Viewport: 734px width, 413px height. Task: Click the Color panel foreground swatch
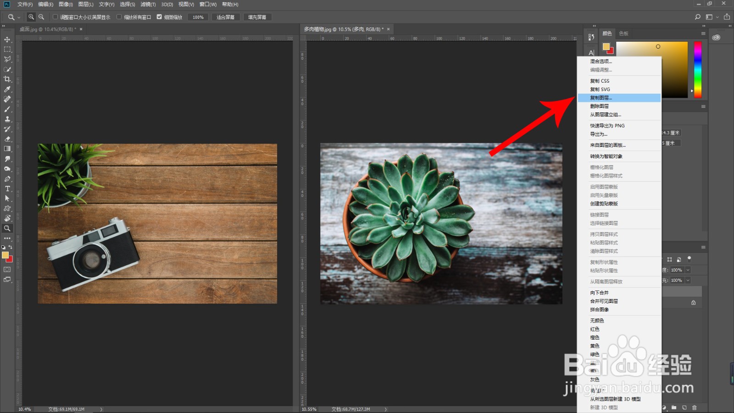point(606,46)
